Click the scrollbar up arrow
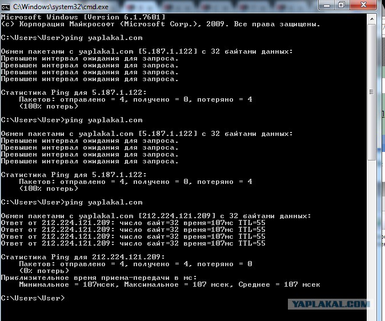Screen dimensions: 385x321 click(371, 19)
